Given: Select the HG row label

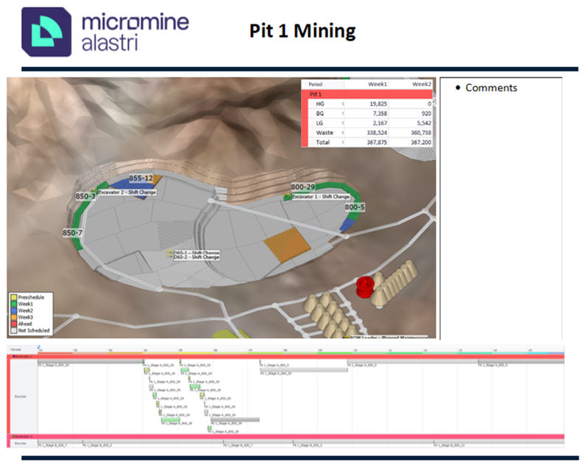Looking at the screenshot, I should coord(320,104).
